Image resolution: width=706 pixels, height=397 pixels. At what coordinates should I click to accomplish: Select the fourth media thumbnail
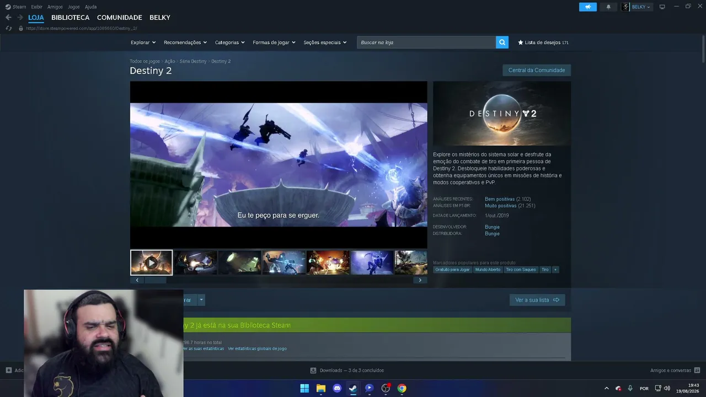coord(284,262)
